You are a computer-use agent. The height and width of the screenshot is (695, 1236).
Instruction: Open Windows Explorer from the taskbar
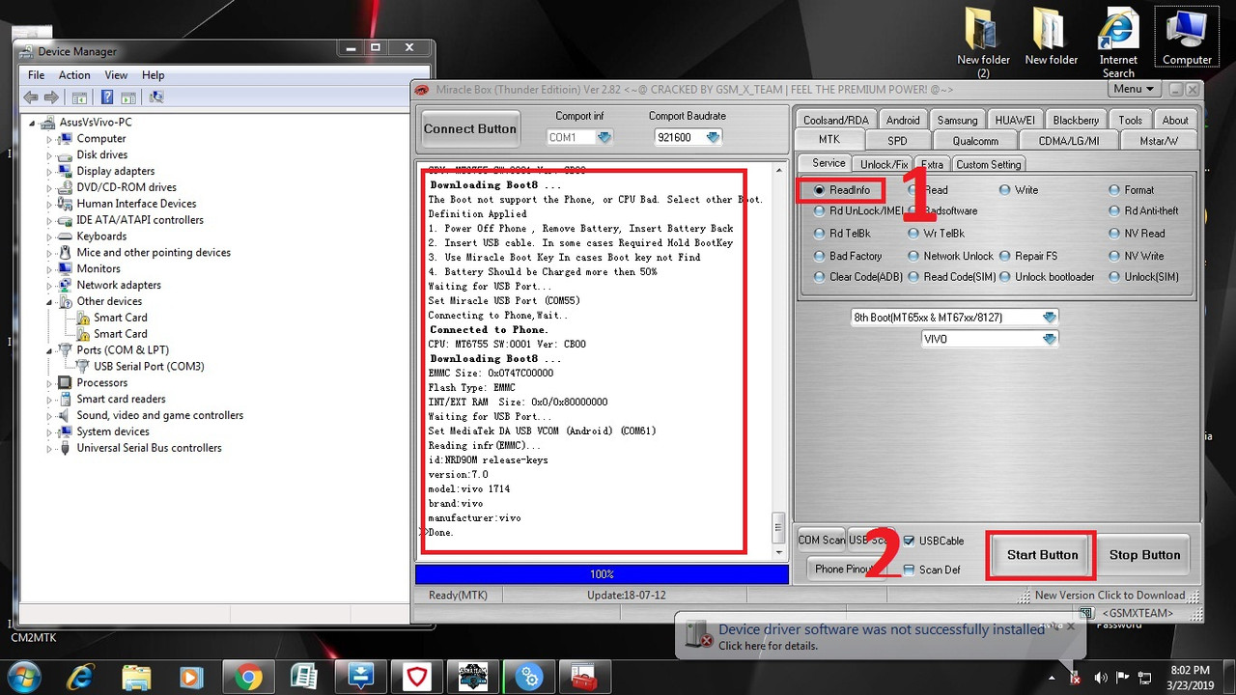click(x=136, y=677)
